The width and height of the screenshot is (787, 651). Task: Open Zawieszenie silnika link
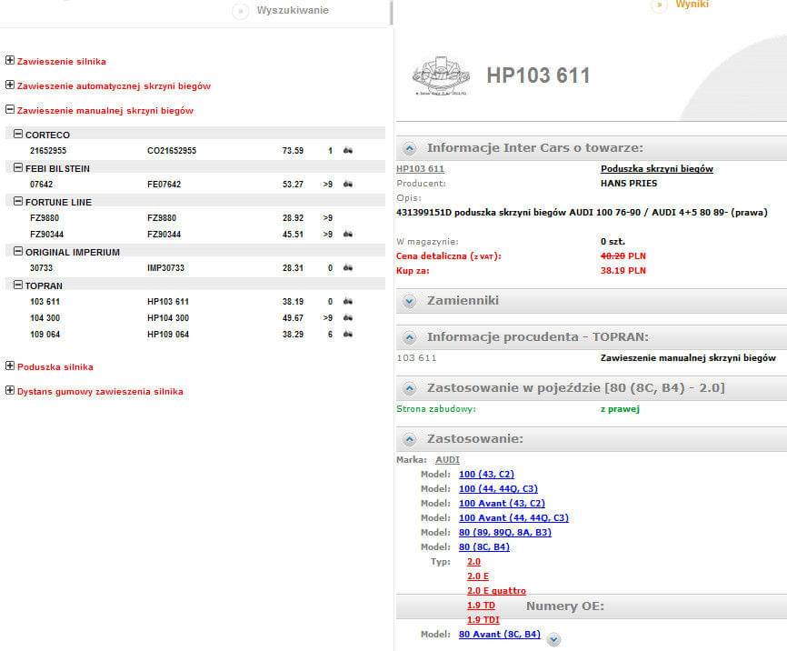(x=62, y=61)
